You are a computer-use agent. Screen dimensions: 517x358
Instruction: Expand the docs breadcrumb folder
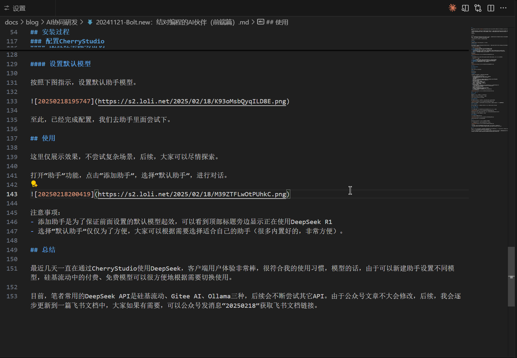tap(11, 22)
